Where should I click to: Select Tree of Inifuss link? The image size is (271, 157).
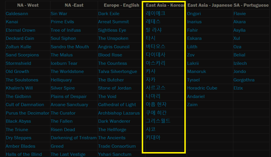tap(66, 30)
